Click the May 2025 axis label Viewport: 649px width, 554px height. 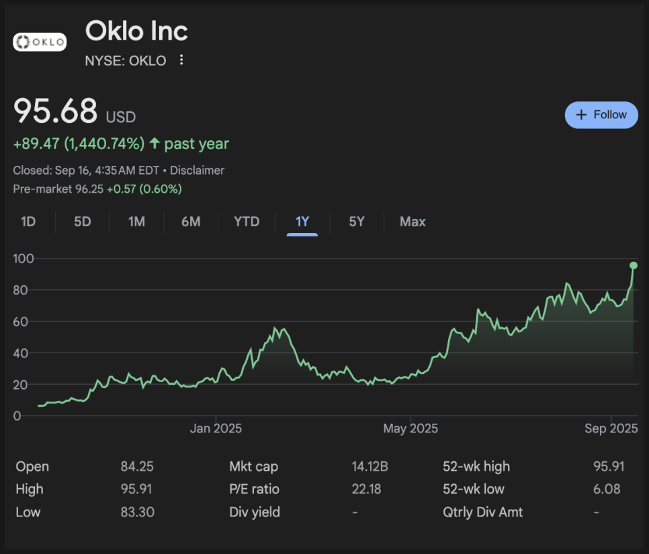[410, 428]
